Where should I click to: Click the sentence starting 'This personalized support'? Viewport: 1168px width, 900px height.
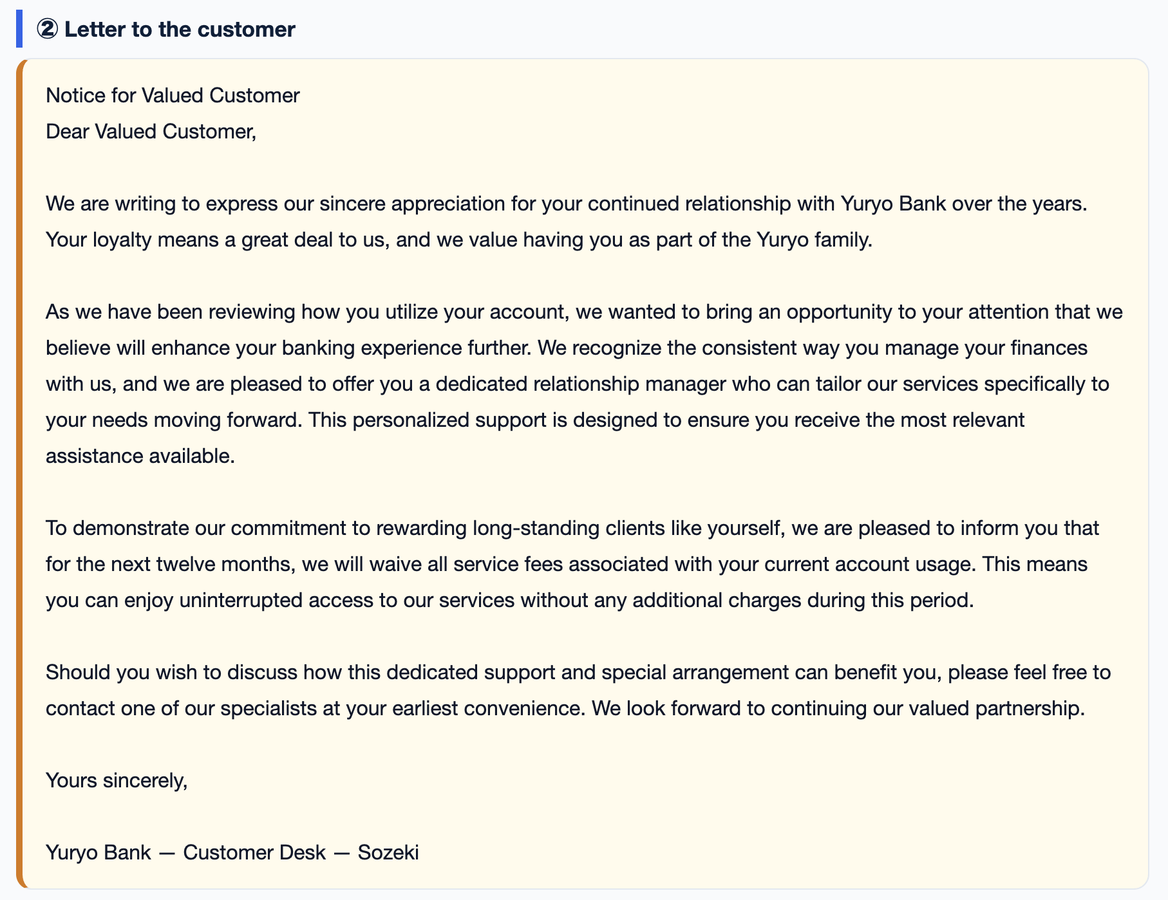(535, 438)
